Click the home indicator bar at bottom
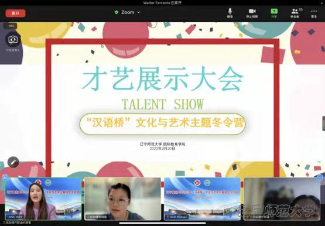Screen dimensions: 325x226 pyautogui.click(x=163, y=223)
